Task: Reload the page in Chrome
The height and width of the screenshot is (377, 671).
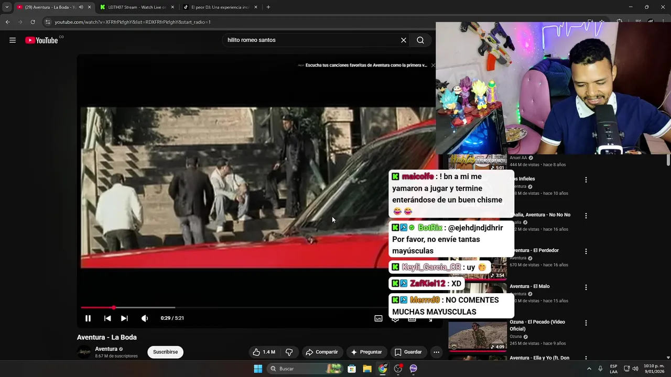Action: click(x=33, y=22)
